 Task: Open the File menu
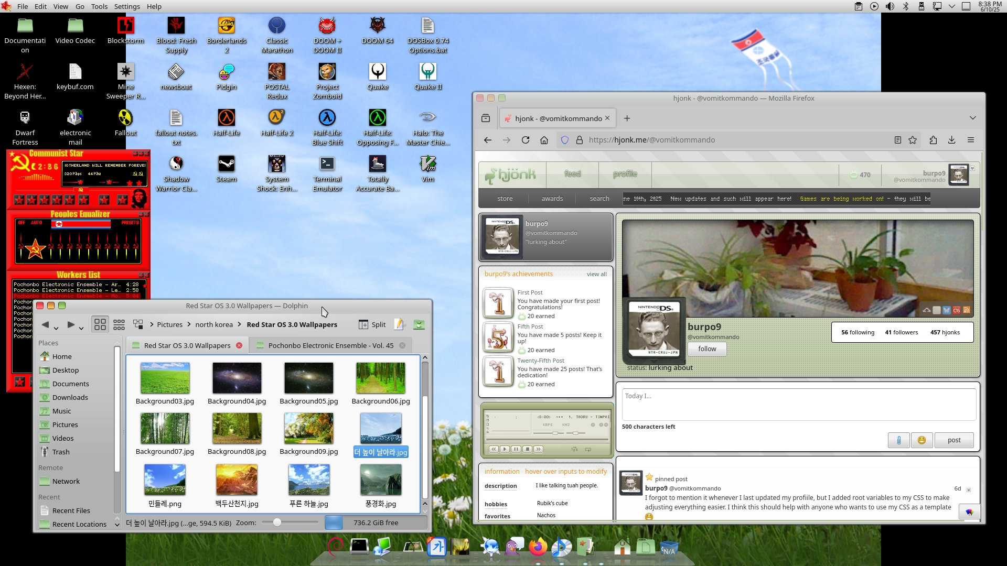click(23, 6)
